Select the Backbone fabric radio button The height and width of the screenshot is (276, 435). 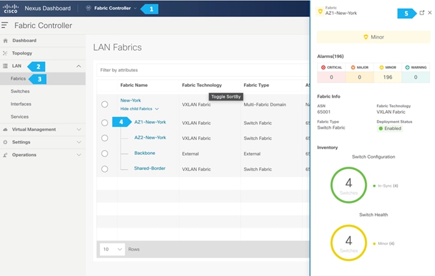(x=104, y=153)
